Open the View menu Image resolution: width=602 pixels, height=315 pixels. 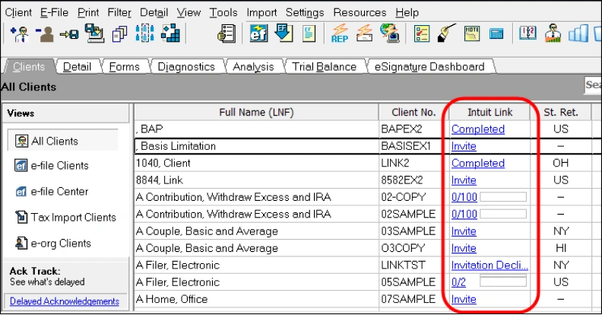(x=189, y=13)
